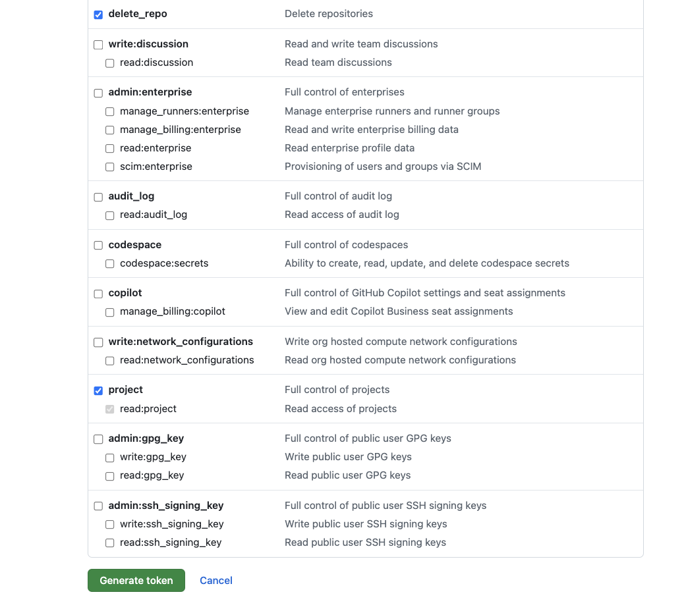Image resolution: width=684 pixels, height=611 pixels.
Task: Check manage_runners:enterprise option
Action: [x=110, y=112]
